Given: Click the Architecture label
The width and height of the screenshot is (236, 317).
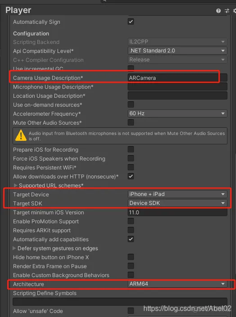Looking at the screenshot, I should [x=28, y=284].
